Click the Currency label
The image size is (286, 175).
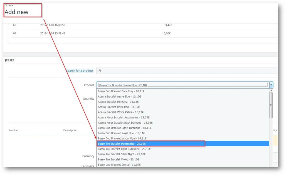click(88, 156)
